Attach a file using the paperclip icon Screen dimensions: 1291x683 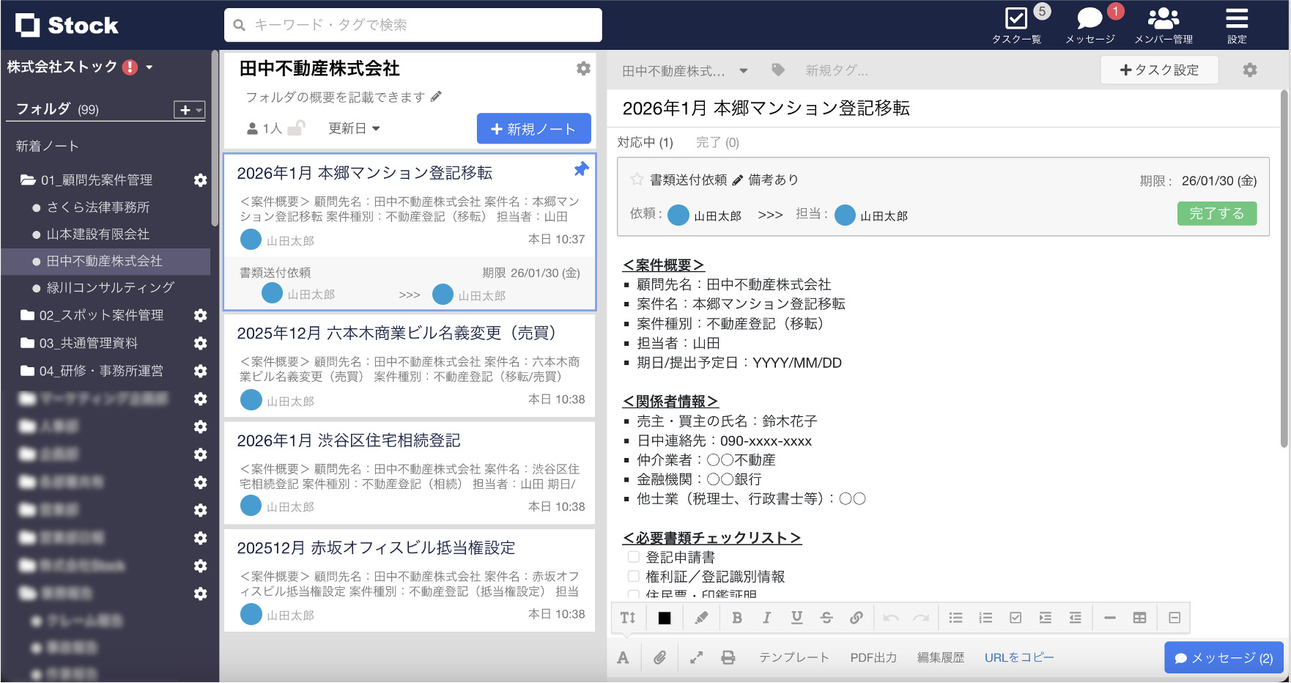click(x=660, y=657)
